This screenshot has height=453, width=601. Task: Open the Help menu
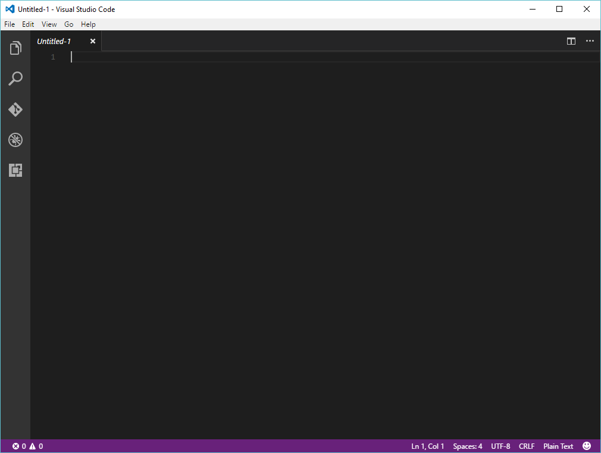coord(88,24)
